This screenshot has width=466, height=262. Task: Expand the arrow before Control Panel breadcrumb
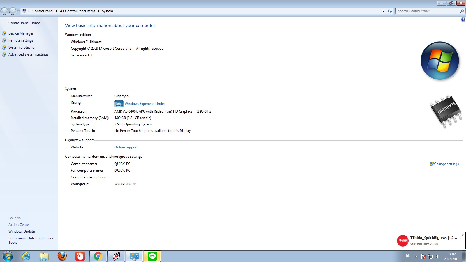(29, 11)
